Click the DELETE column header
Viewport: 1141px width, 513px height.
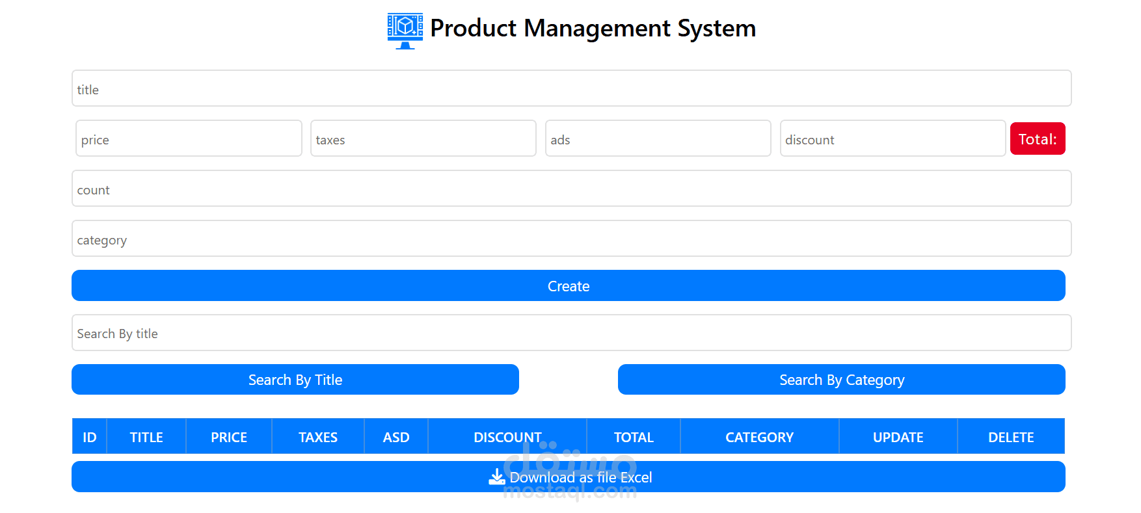click(x=1011, y=437)
